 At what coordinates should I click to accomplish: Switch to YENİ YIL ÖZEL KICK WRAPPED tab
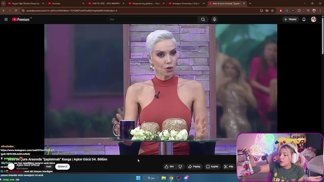(106, 4)
